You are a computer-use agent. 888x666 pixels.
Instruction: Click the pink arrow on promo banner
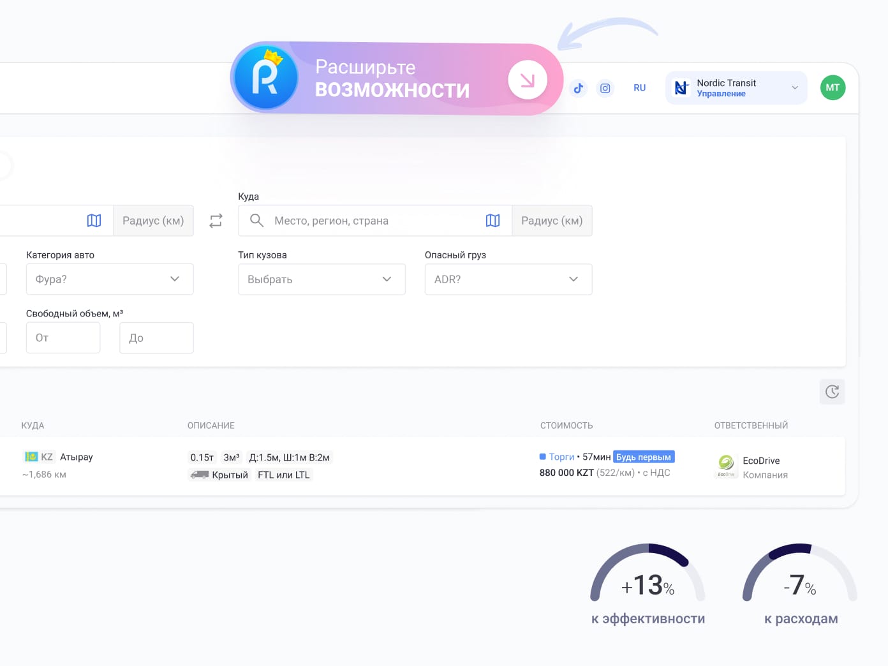click(527, 80)
